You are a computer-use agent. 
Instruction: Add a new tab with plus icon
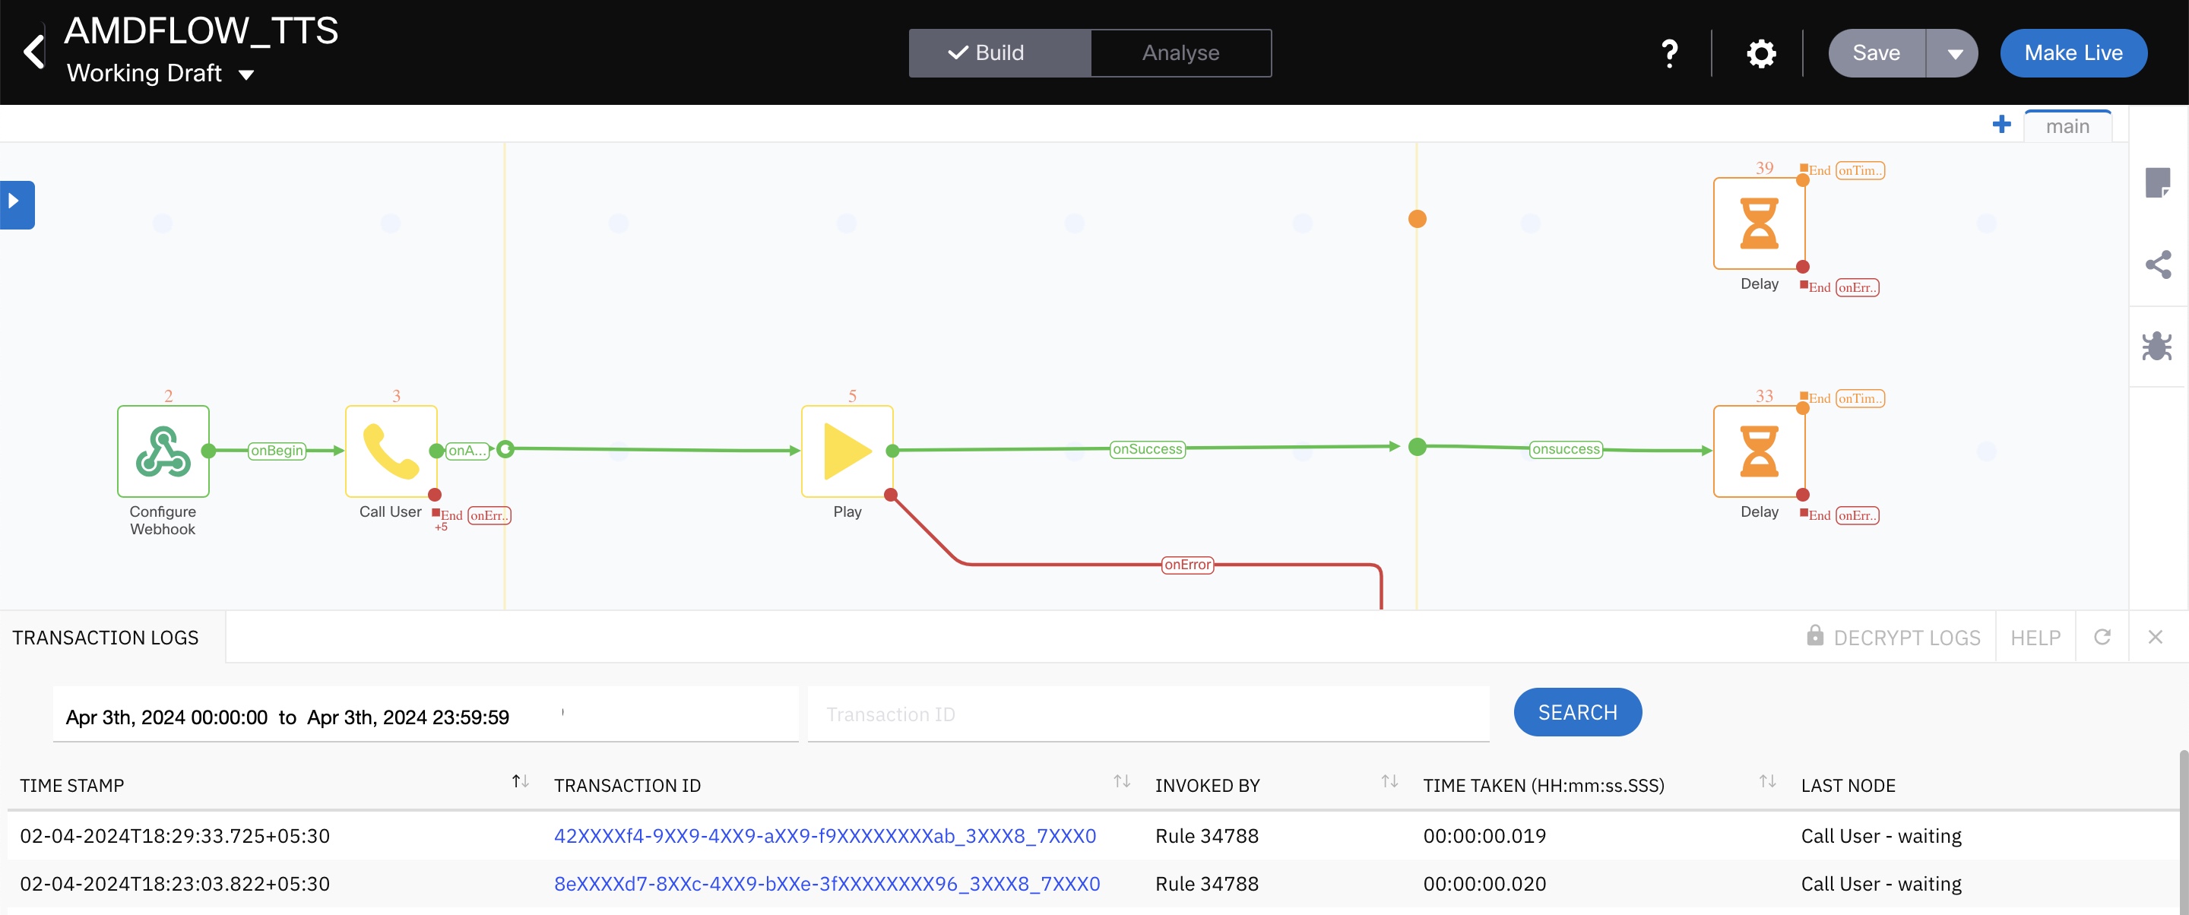click(2001, 125)
